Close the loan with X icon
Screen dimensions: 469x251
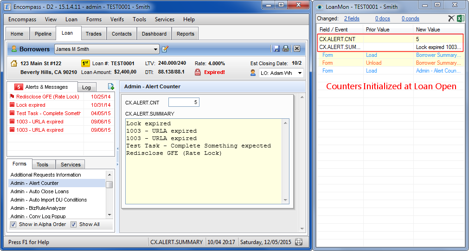point(297,49)
